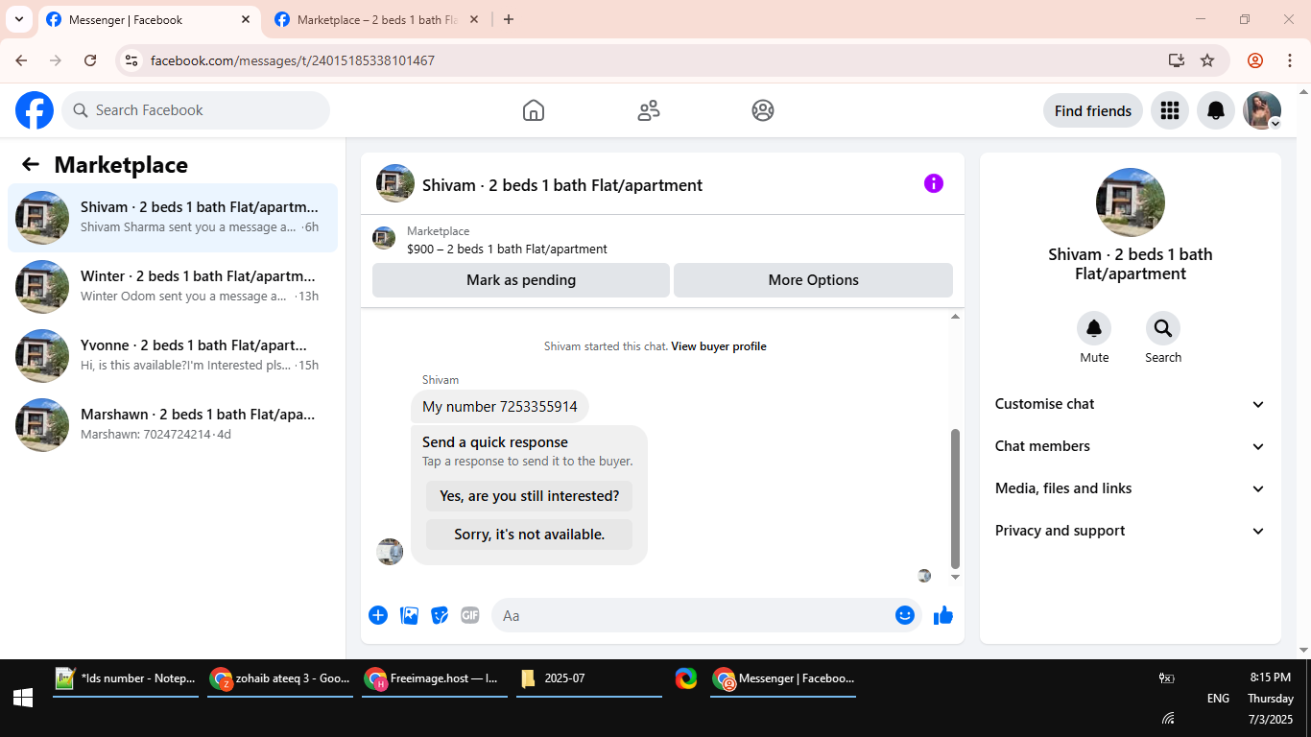Expand Customise chat section
This screenshot has height=737, width=1311.
(x=1131, y=404)
